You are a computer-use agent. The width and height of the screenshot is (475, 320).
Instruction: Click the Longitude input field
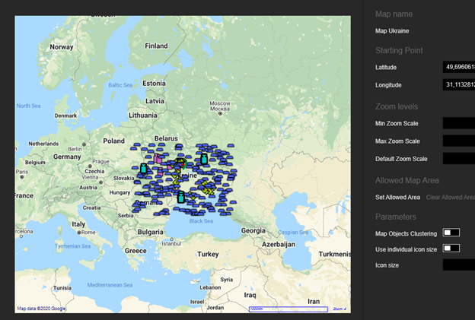tap(459, 84)
